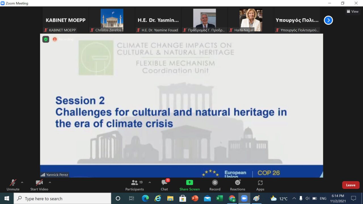Screen dimensions: 363x204
Task: Open the Participants panel
Action: pos(135,183)
